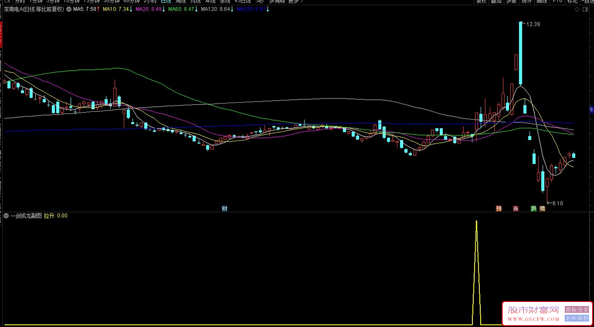This screenshot has width=594, height=327.
Task: Switch to the 15分钟 period tab
Action: point(91,1)
